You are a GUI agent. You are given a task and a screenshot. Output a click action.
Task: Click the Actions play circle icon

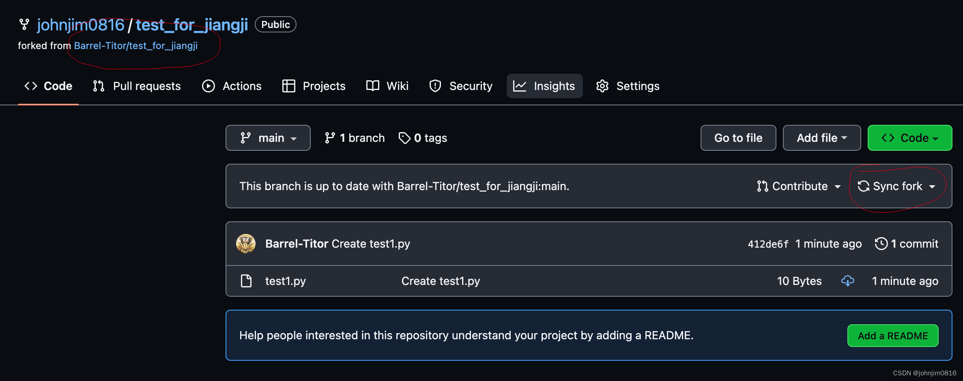click(x=209, y=86)
